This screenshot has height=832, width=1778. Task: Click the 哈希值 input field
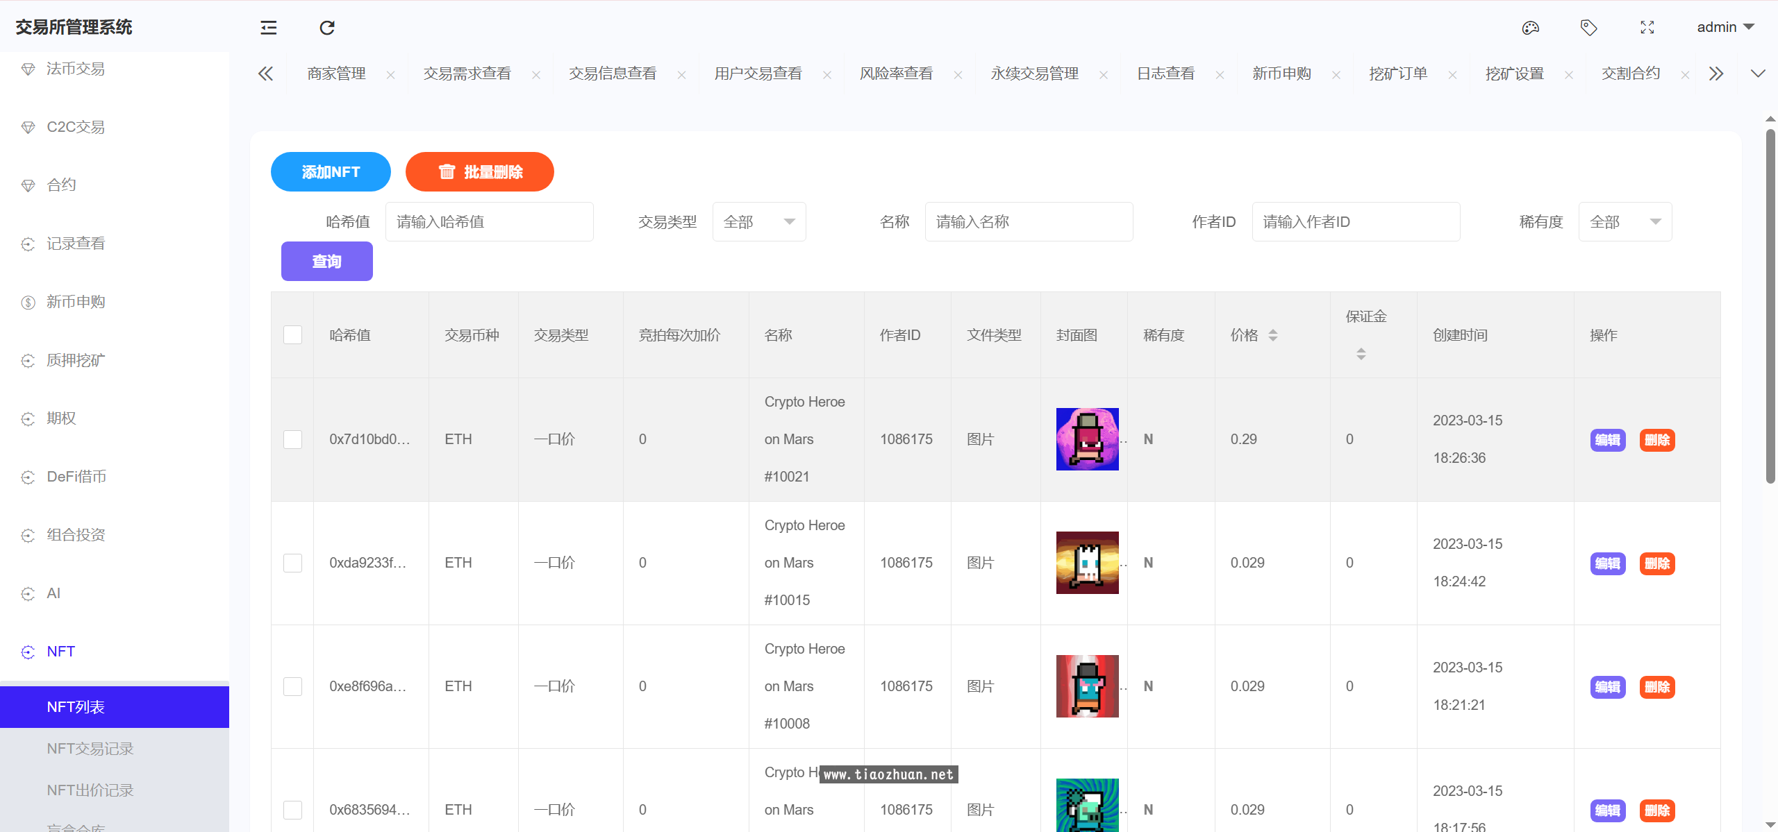[x=489, y=222]
